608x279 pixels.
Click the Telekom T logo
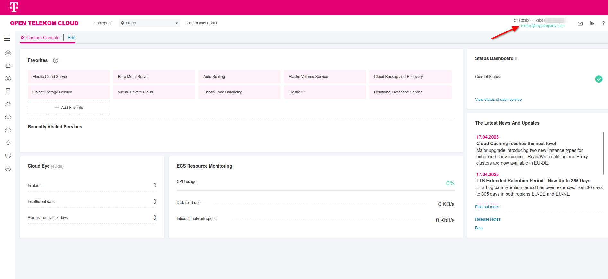[14, 7]
